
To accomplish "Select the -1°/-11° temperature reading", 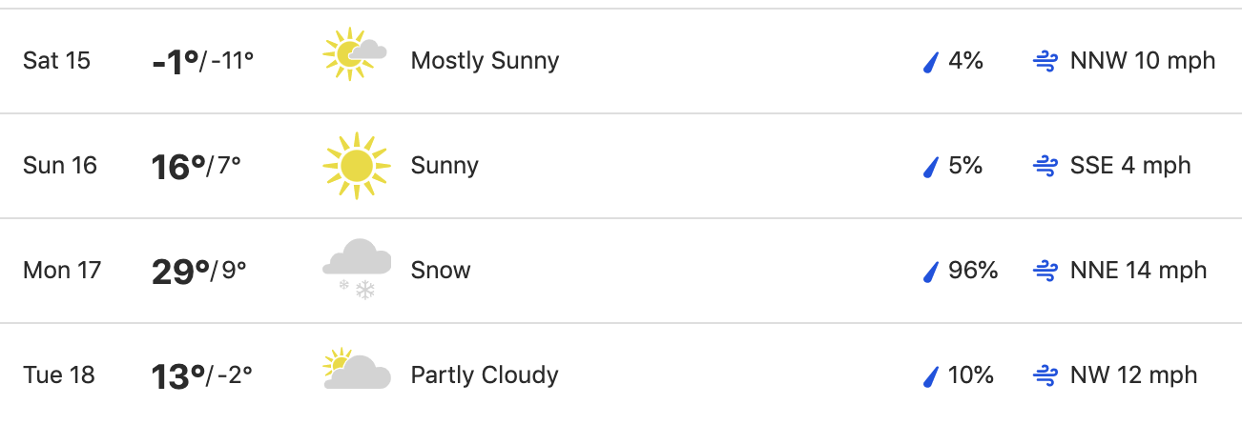I will tap(203, 62).
